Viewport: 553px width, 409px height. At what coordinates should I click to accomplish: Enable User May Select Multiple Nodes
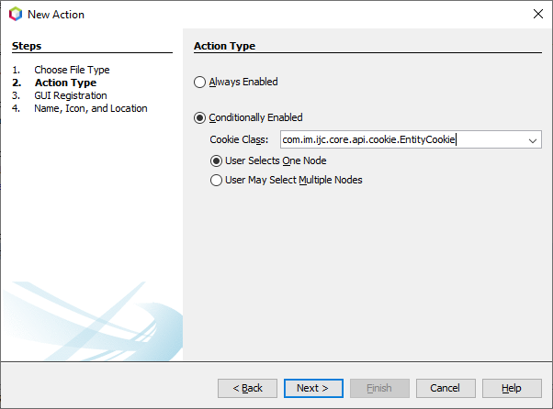pyautogui.click(x=217, y=180)
